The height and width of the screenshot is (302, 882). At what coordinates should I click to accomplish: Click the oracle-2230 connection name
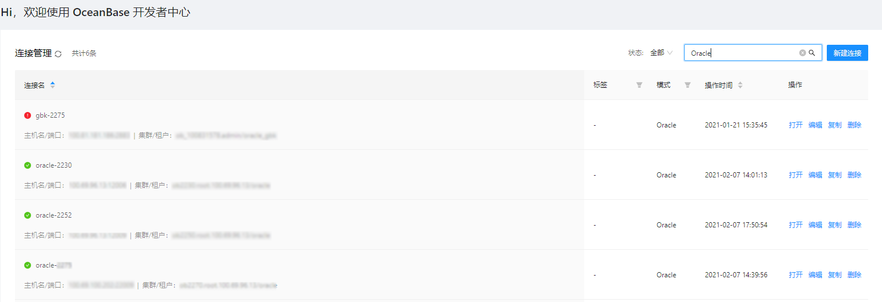(53, 165)
